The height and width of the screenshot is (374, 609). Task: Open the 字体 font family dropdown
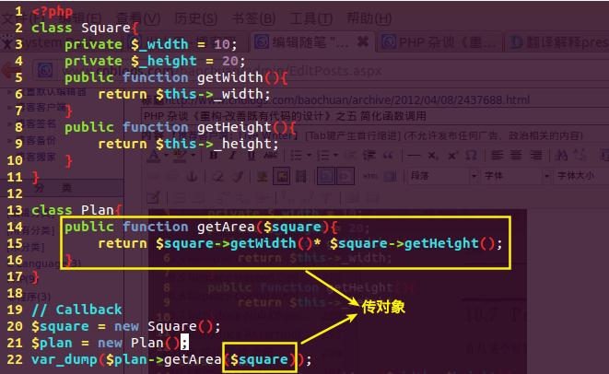coord(515,176)
